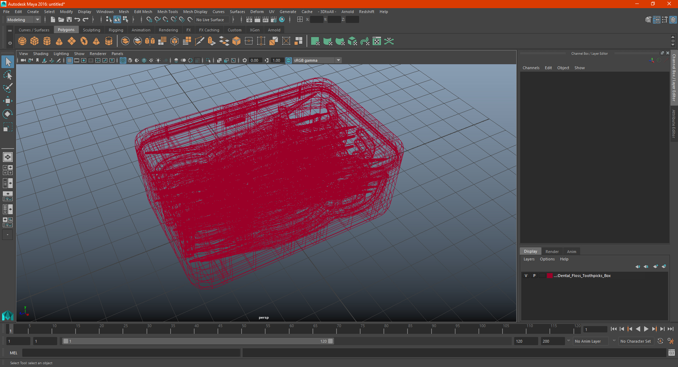Open the Modeling menu set dropdown

pos(23,20)
